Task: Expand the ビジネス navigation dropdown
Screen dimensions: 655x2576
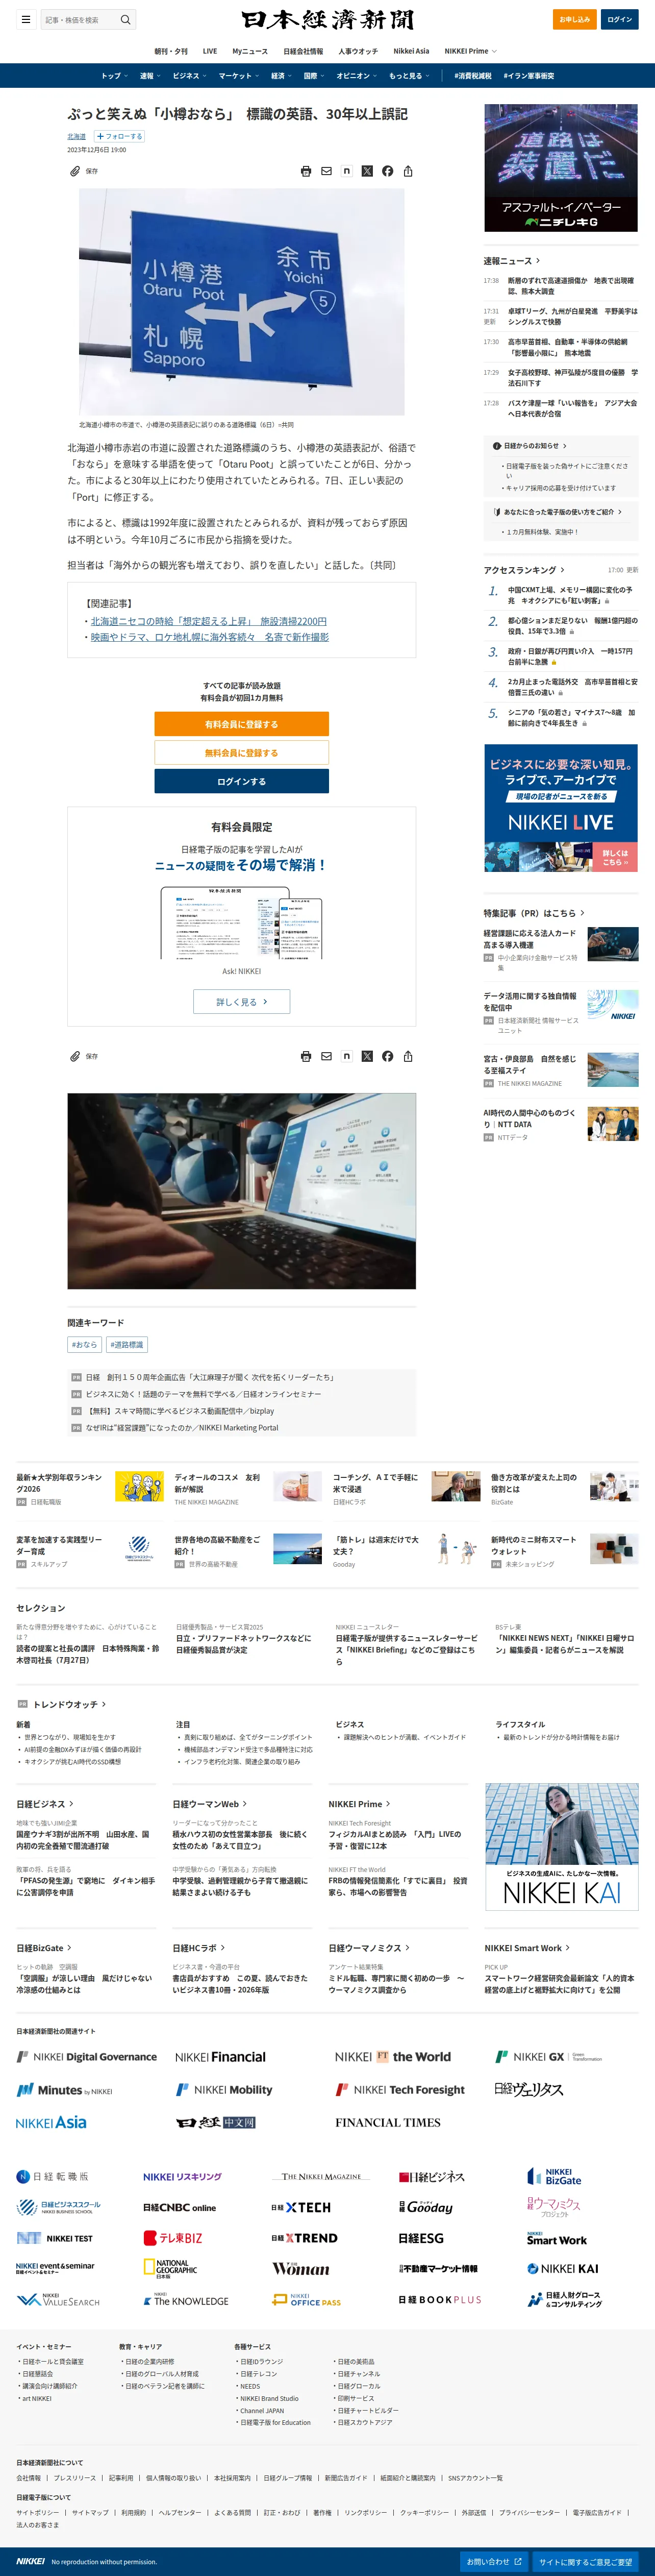Action: tap(189, 76)
